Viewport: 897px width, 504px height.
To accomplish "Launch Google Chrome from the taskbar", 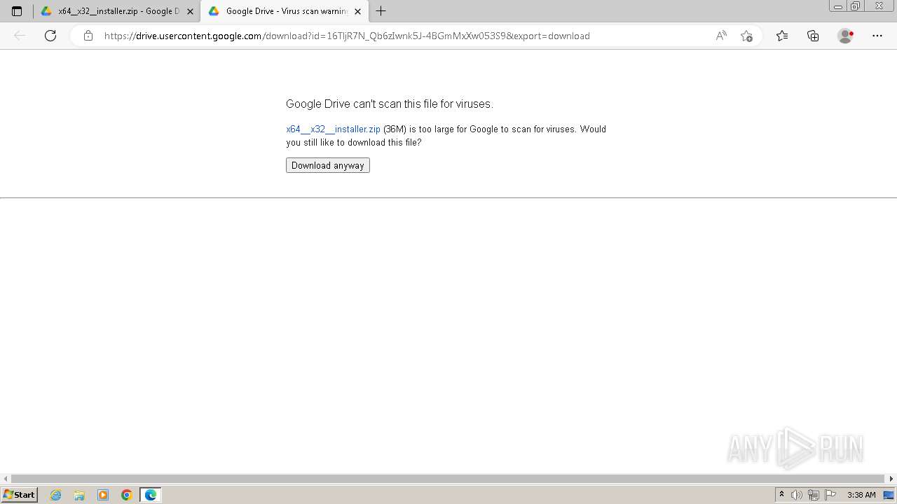I will [127, 495].
